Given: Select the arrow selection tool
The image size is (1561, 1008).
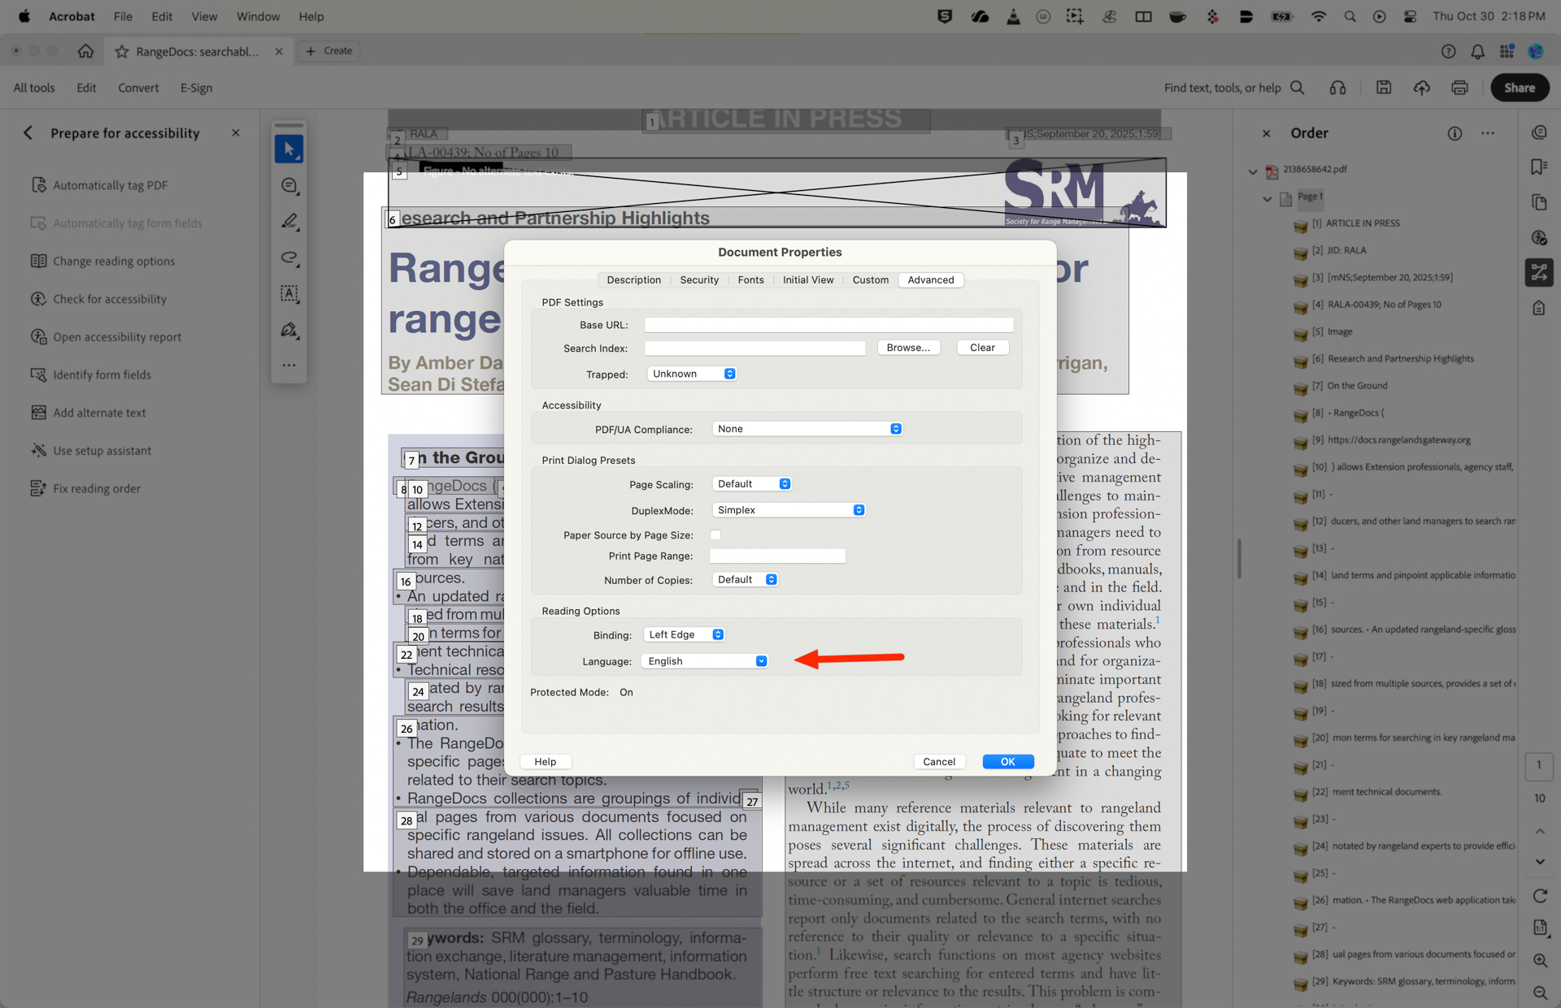Looking at the screenshot, I should [x=289, y=149].
